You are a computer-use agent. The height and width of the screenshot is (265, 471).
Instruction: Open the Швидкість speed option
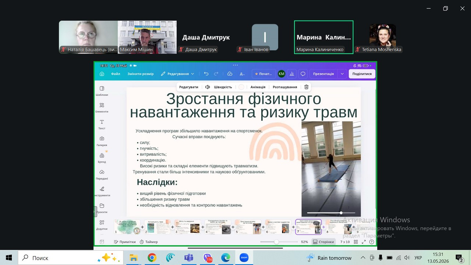[223, 87]
